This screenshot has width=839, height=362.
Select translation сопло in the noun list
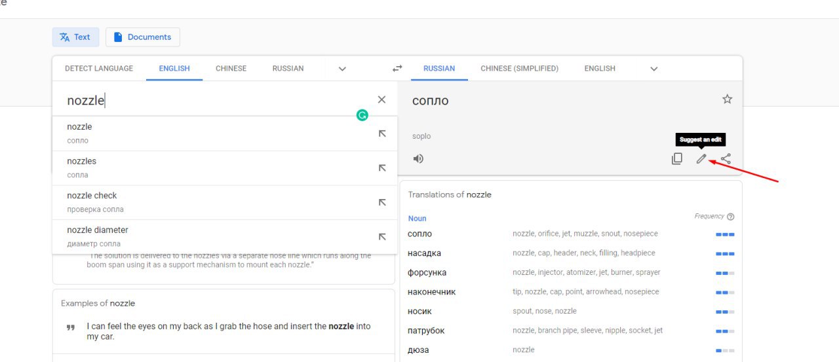[419, 234]
